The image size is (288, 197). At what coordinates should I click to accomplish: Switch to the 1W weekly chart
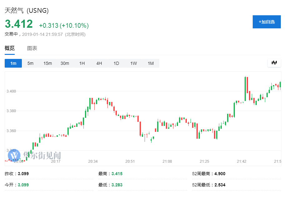(133, 63)
